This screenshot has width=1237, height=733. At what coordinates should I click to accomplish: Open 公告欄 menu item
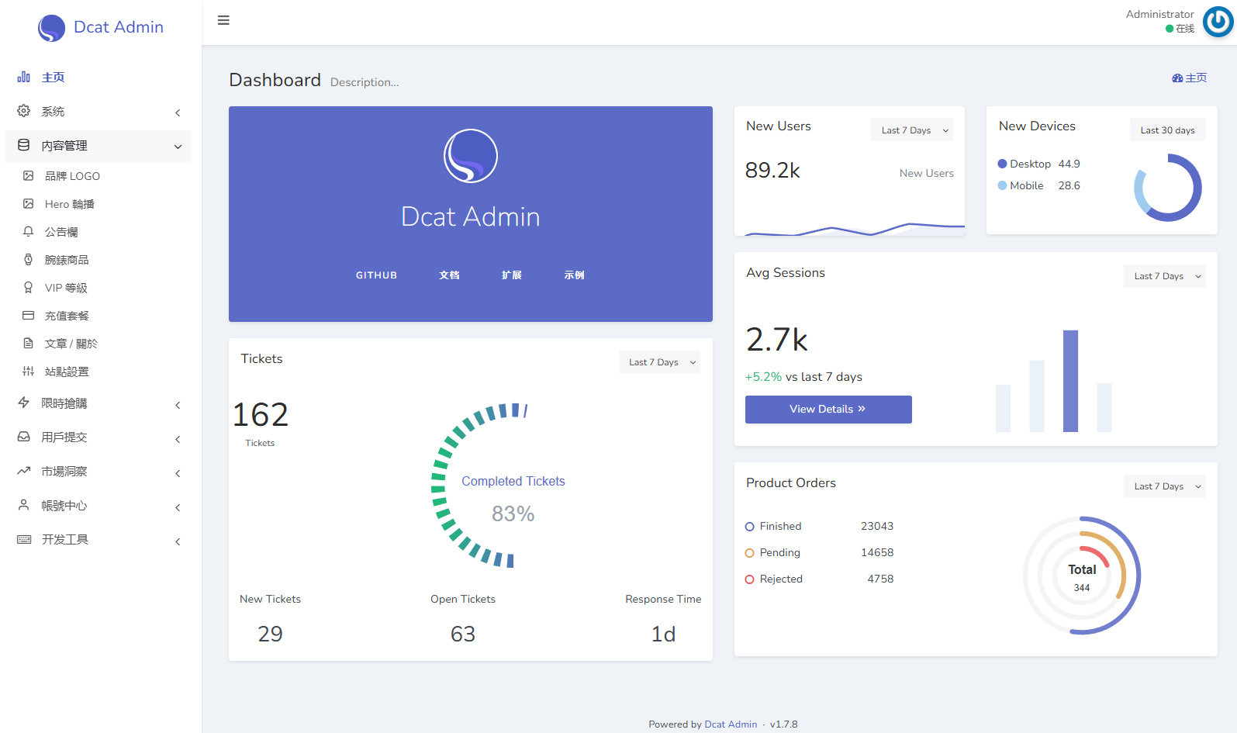(98, 232)
